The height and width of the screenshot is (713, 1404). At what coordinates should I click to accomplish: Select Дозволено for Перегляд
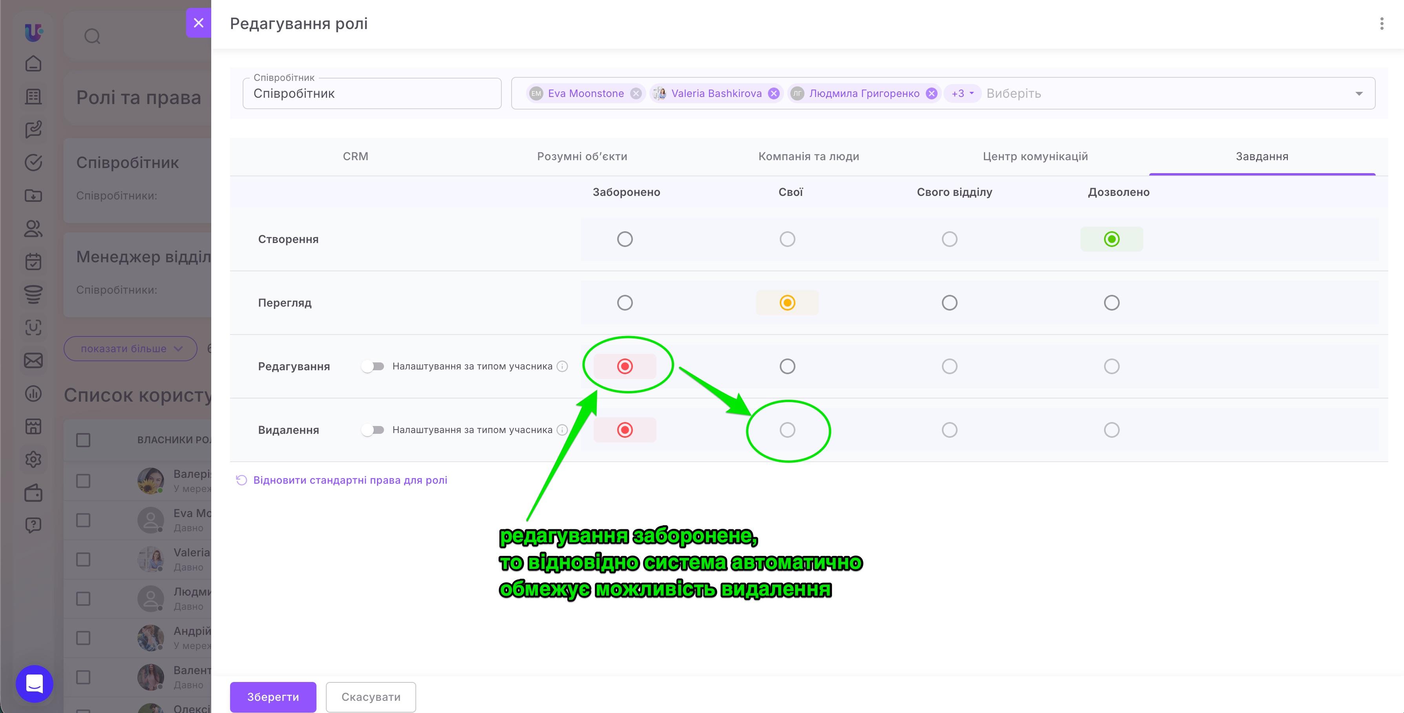pyautogui.click(x=1111, y=303)
